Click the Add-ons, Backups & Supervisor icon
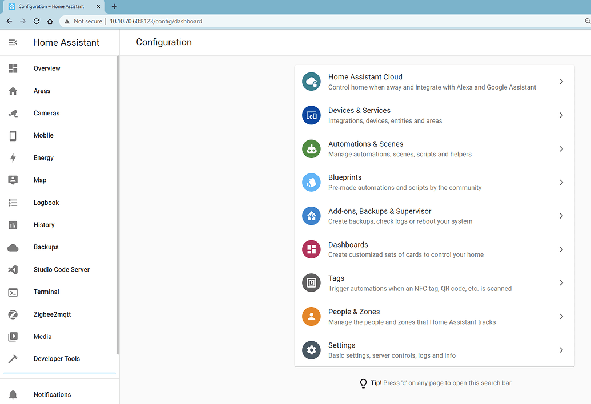The width and height of the screenshot is (591, 404). coord(311,216)
